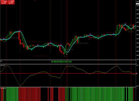Switch to the H1 timeframe label
Screen dimensions: 139x101
click(64, 62)
